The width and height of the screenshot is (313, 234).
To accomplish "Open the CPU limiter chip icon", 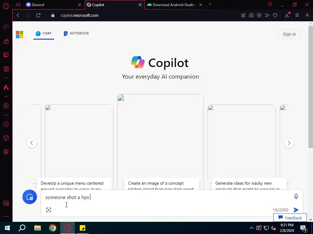I will click(6, 69).
